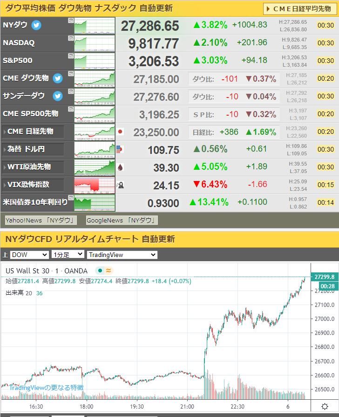Viewport: 339px width, 417px height.
Task: Click the S&P500 price 3,206.53
Action: [154, 62]
